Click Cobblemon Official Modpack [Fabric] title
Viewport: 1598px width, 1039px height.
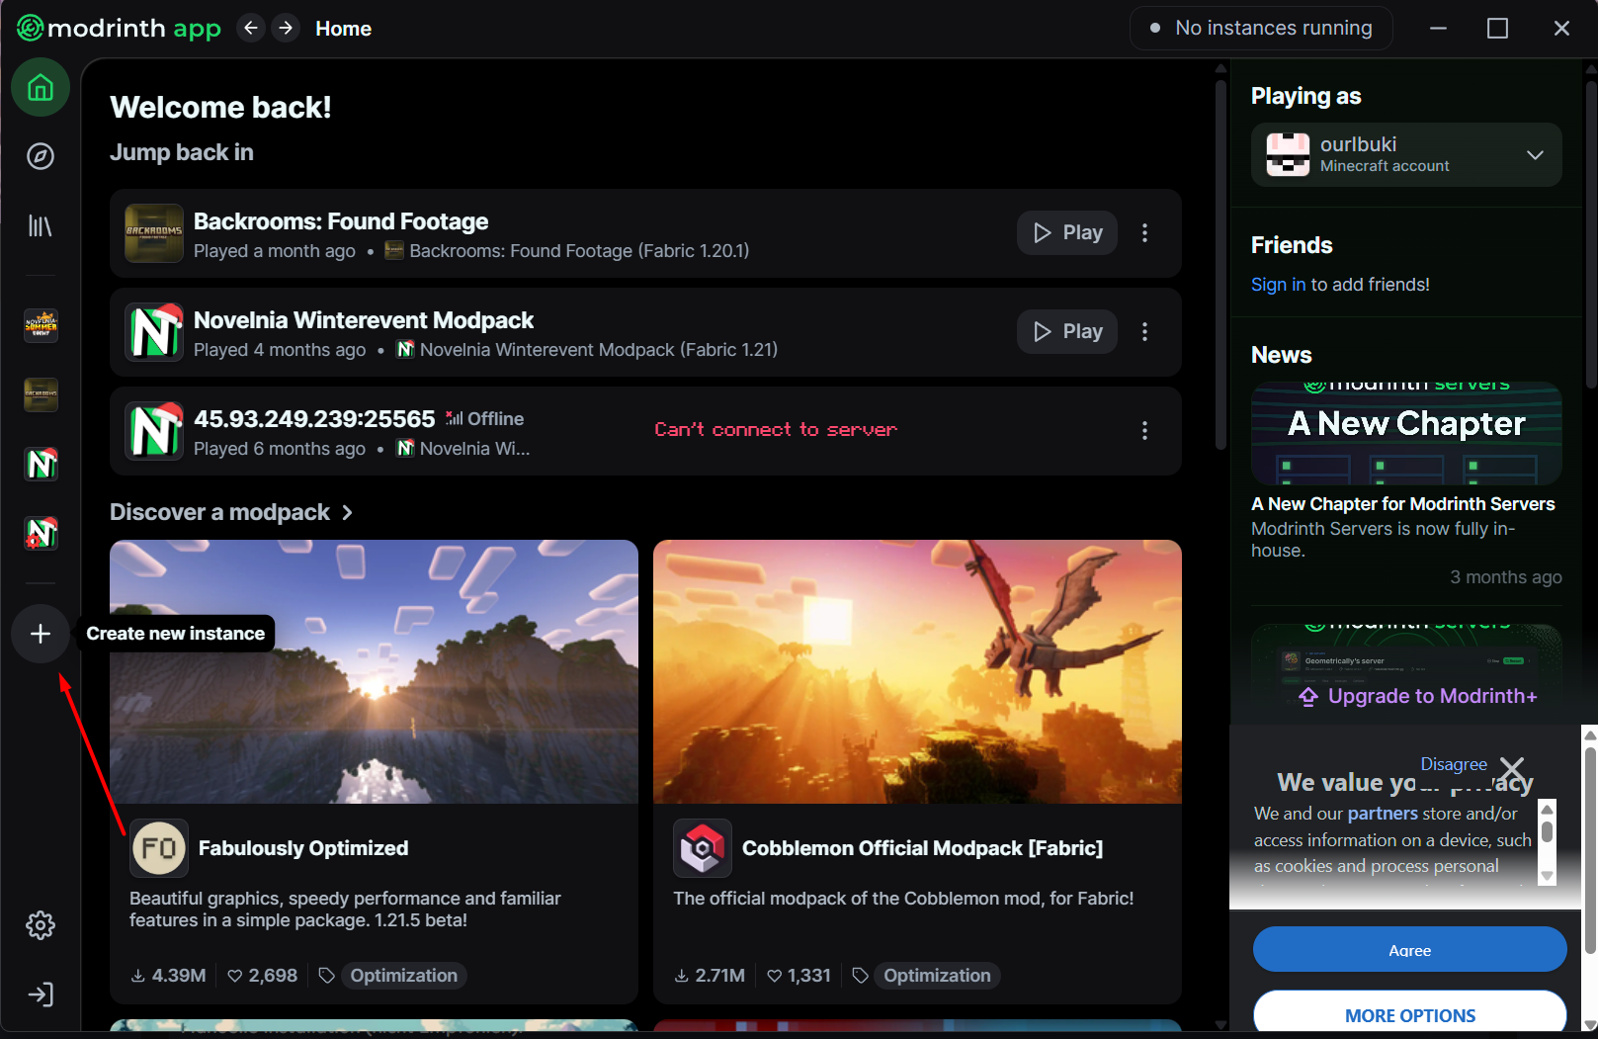[922, 848]
